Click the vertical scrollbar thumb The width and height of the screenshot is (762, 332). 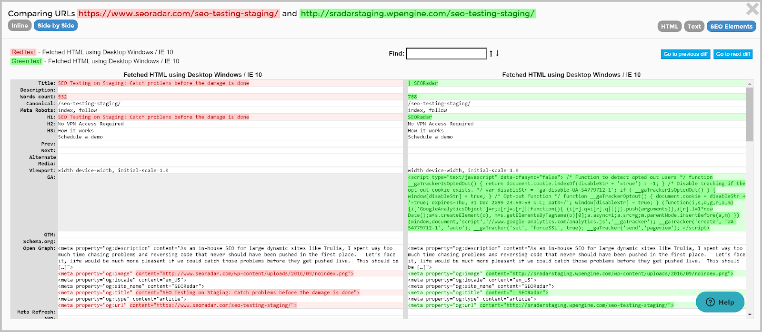pos(750,114)
